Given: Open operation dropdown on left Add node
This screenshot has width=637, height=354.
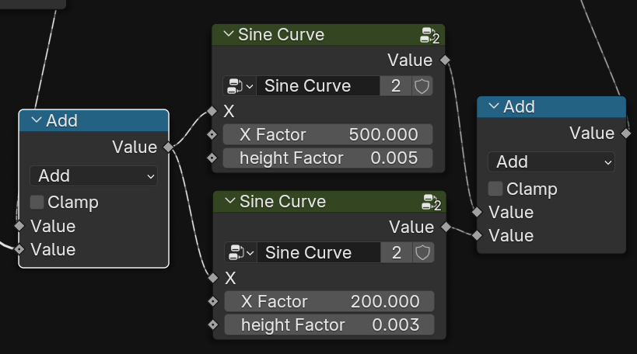Looking at the screenshot, I should 93,176.
